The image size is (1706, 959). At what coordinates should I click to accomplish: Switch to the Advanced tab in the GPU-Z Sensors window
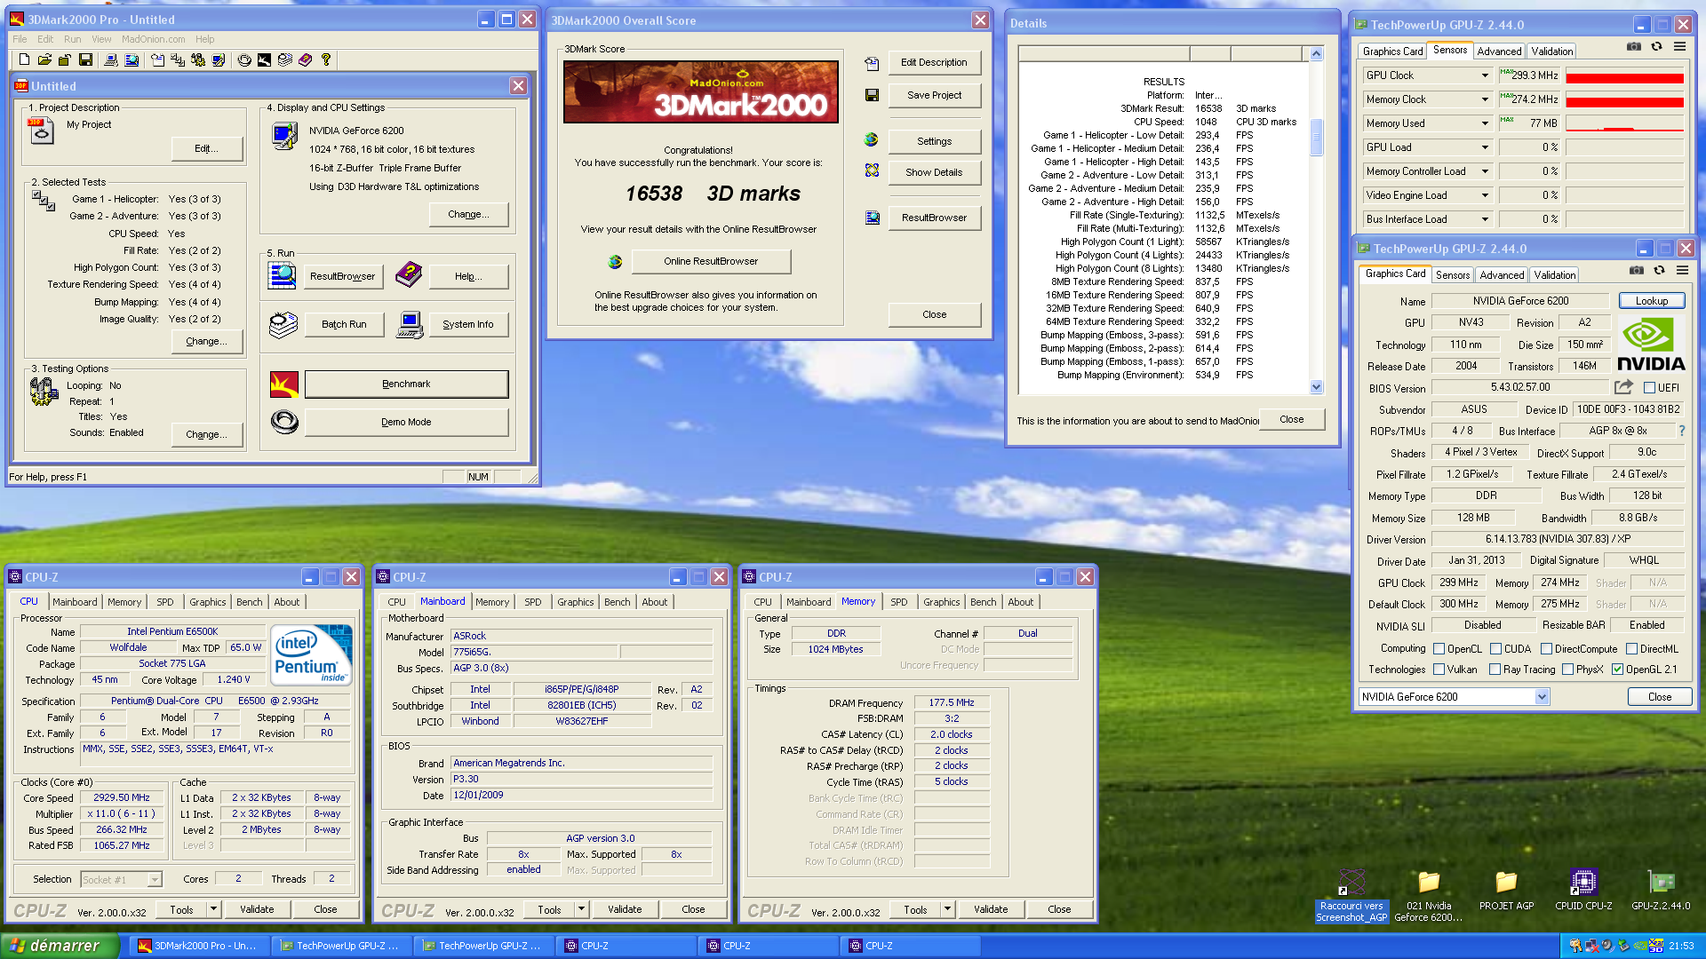1499,52
